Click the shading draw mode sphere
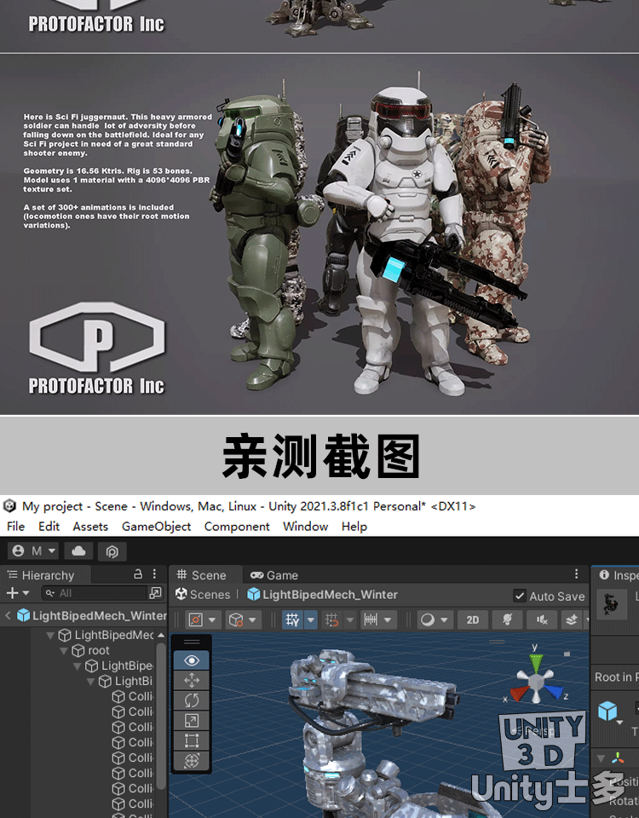 [x=428, y=619]
